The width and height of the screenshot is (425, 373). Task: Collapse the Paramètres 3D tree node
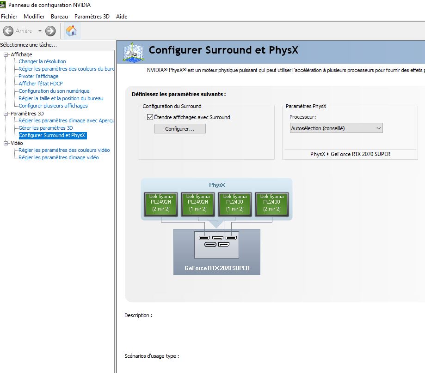click(6, 114)
